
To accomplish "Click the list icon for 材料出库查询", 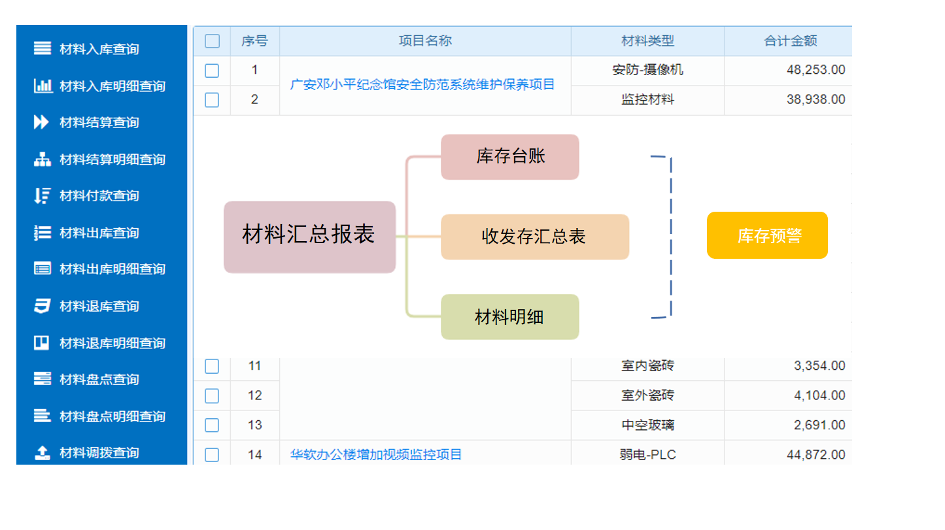I will coord(42,233).
